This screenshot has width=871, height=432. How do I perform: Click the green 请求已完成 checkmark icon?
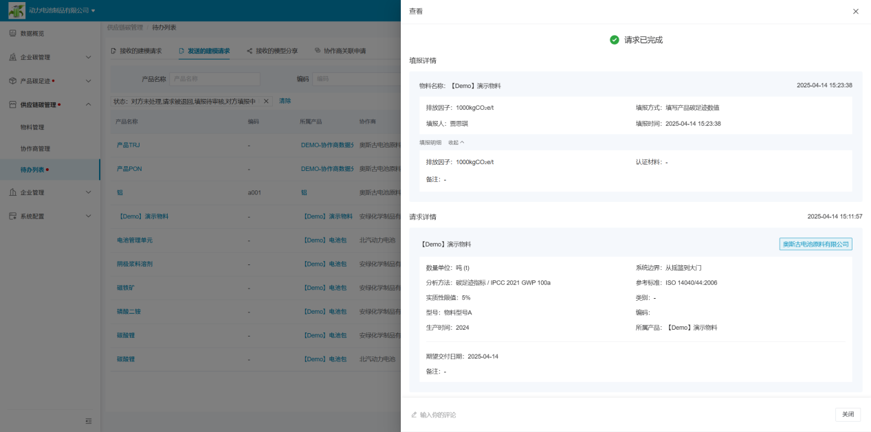tap(615, 40)
